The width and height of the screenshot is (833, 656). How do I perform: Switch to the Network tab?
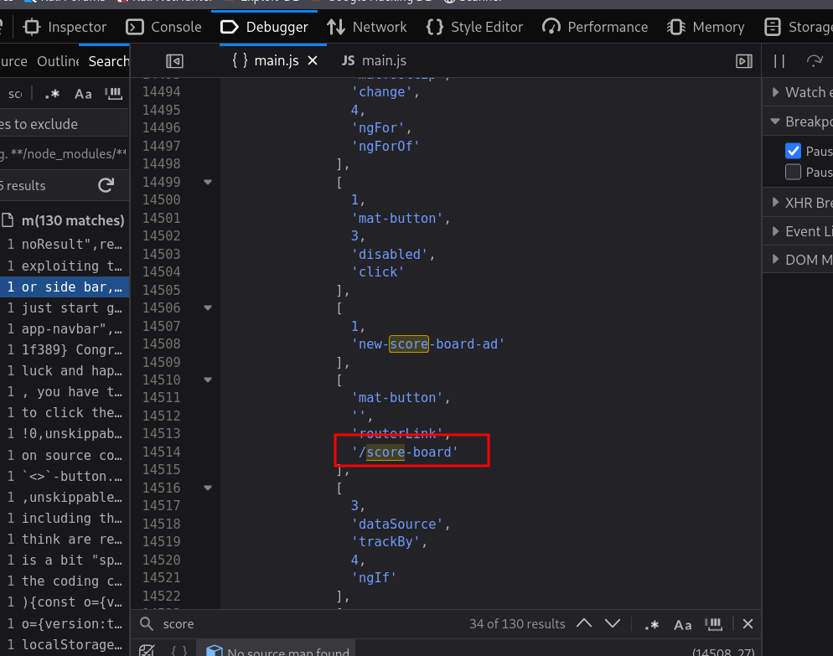(x=367, y=27)
